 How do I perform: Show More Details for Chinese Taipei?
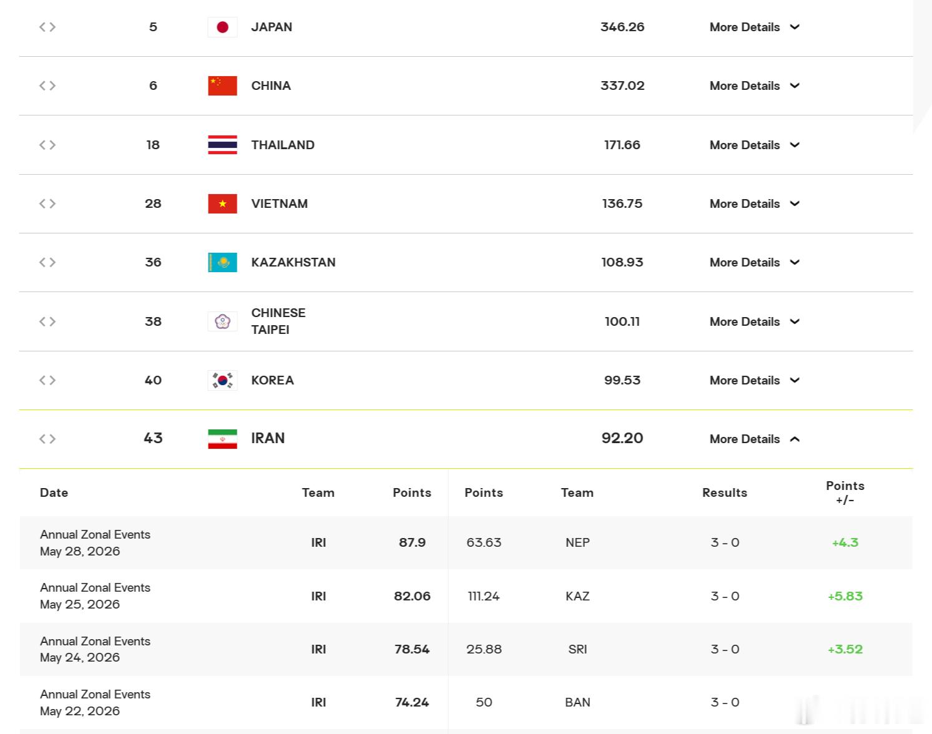[x=755, y=321]
